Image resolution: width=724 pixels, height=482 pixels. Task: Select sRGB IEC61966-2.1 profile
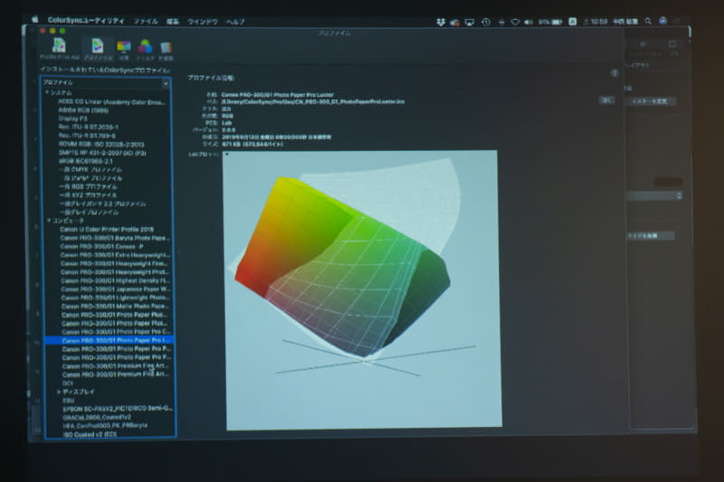point(86,161)
